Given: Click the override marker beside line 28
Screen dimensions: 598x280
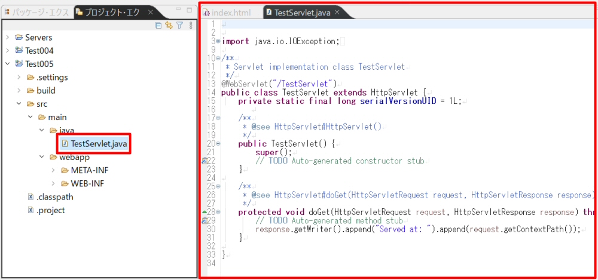Looking at the screenshot, I should coord(205,212).
